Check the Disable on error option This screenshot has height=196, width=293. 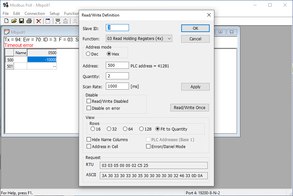[x=89, y=108]
